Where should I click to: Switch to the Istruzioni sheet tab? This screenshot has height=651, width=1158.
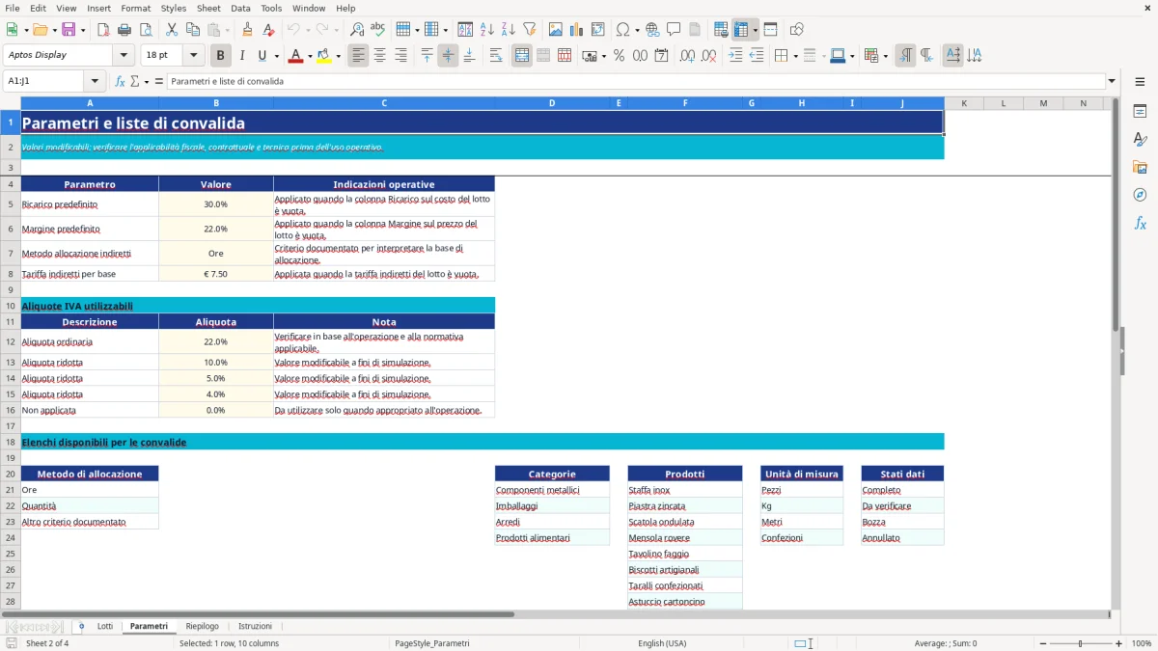pyautogui.click(x=256, y=626)
